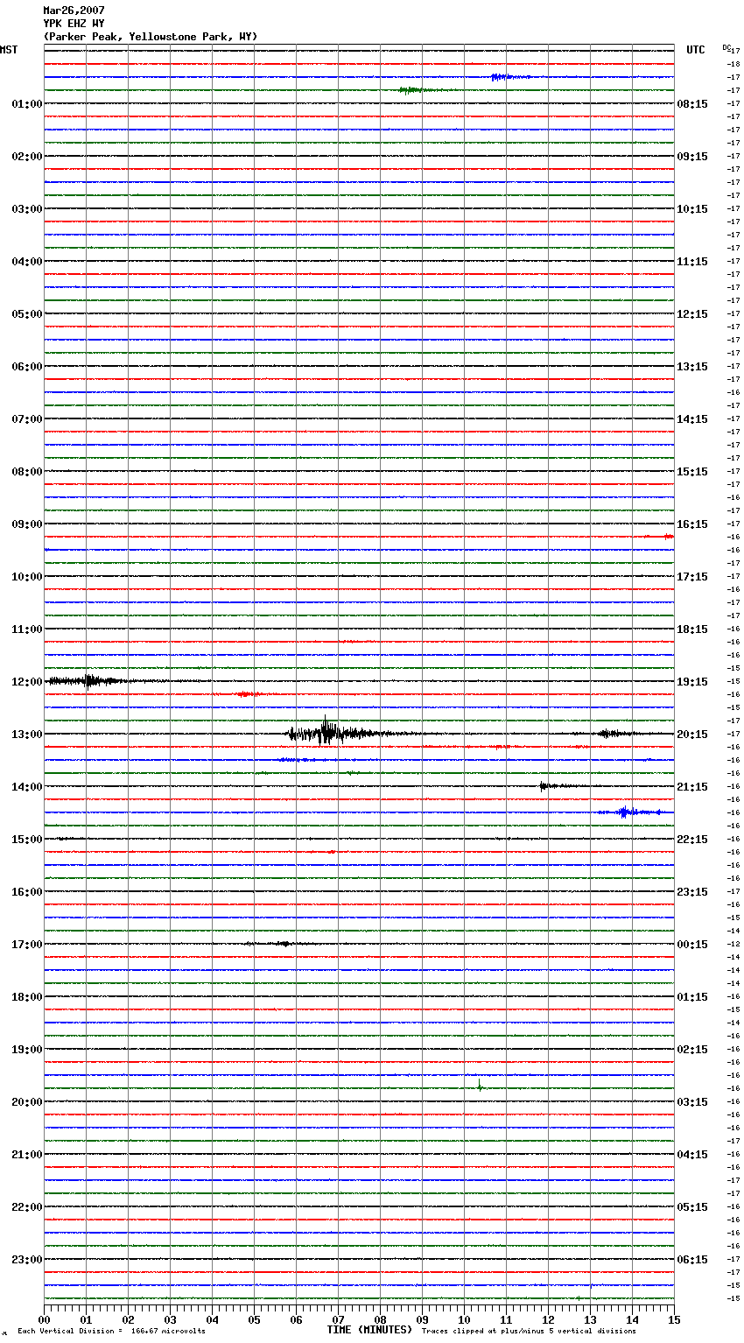Select the 08:15 UTC time label
This screenshot has width=744, height=1343.
coord(692,104)
